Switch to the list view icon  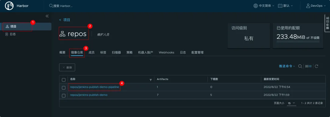tap(310, 66)
